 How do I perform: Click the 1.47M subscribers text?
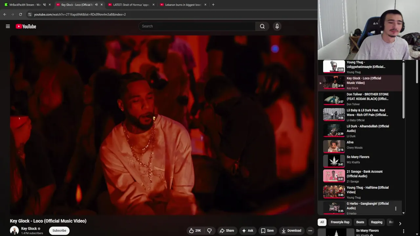pos(32,233)
